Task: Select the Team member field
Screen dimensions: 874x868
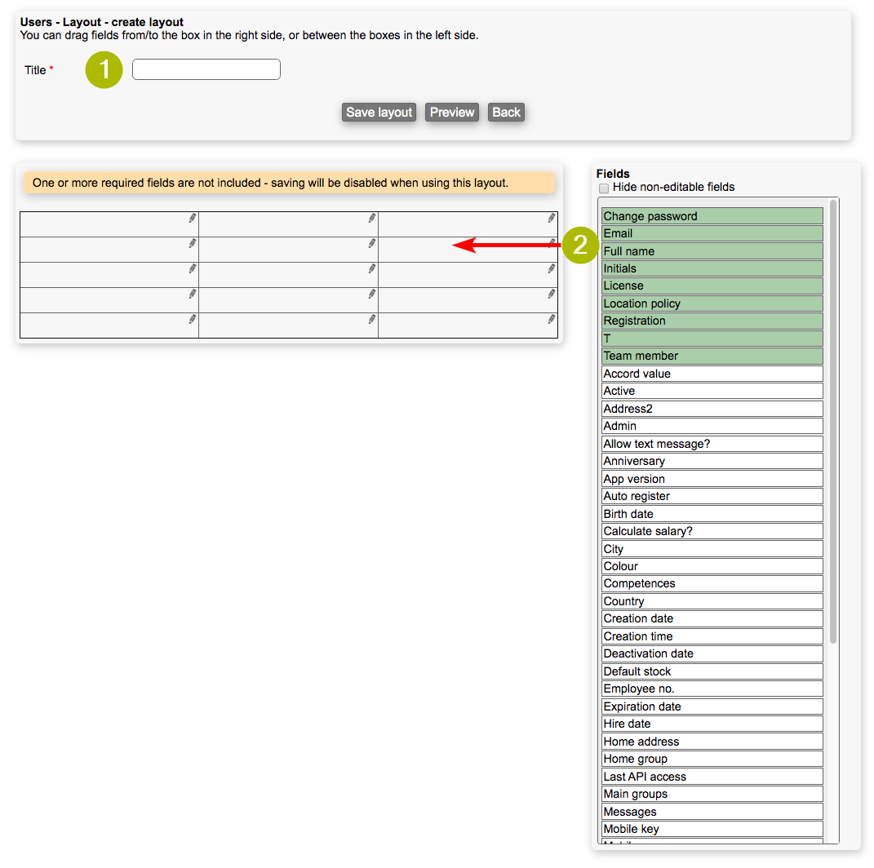Action: pyautogui.click(x=712, y=356)
